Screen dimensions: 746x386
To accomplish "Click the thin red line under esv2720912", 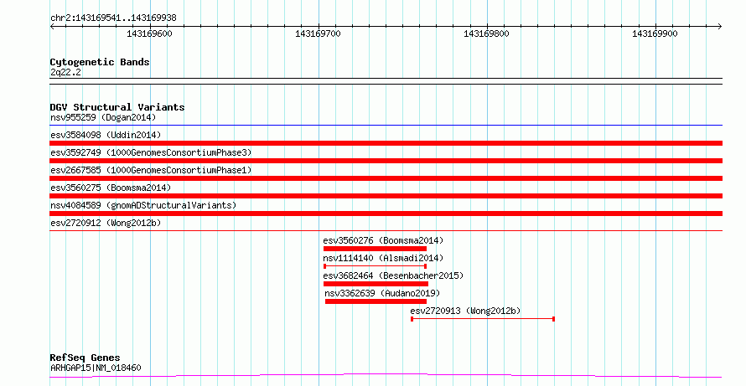I will tap(386, 231).
